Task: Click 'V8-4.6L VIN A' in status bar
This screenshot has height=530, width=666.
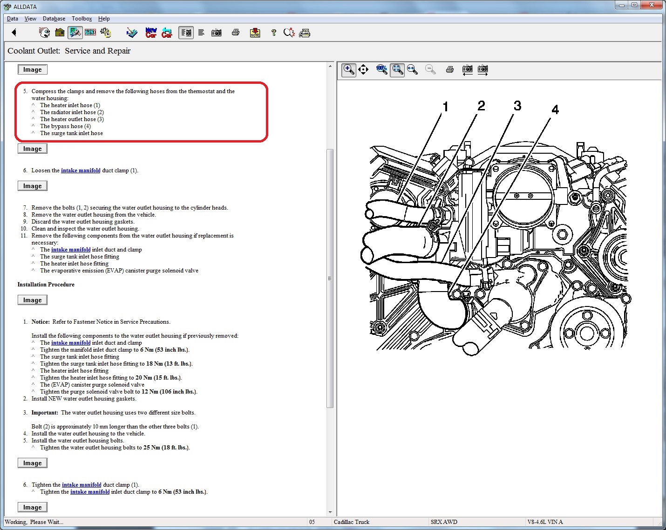Action: click(545, 522)
